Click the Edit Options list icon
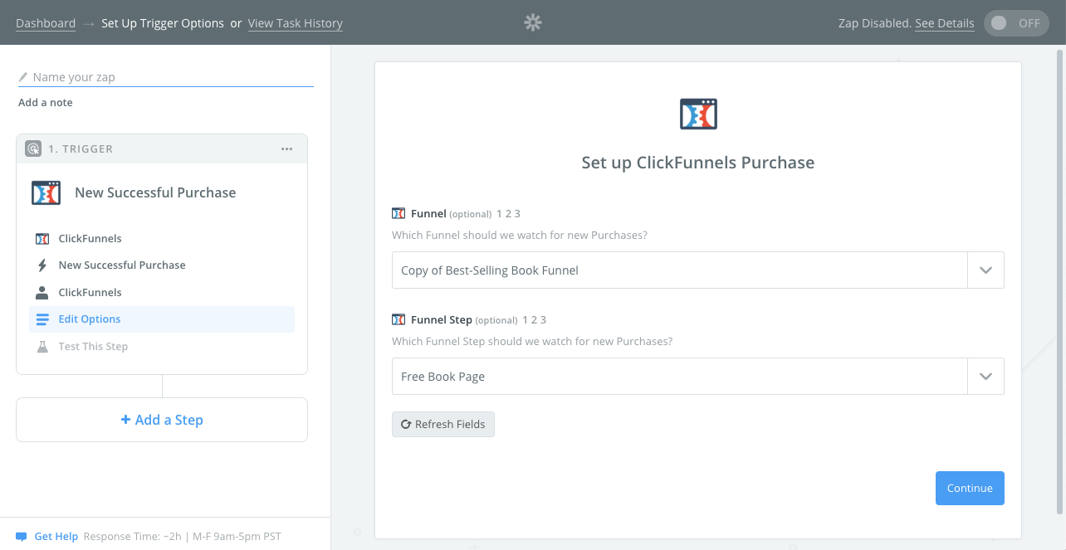 pyautogui.click(x=42, y=319)
